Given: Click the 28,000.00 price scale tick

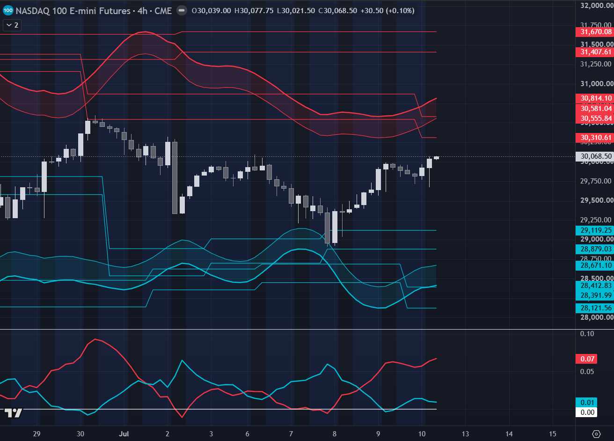Looking at the screenshot, I should click(596, 317).
